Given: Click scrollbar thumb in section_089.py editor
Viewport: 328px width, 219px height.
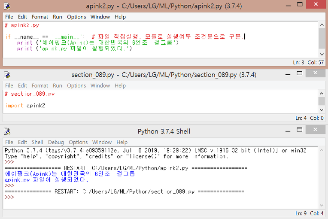Looking at the screenshot, I should pos(322,101).
